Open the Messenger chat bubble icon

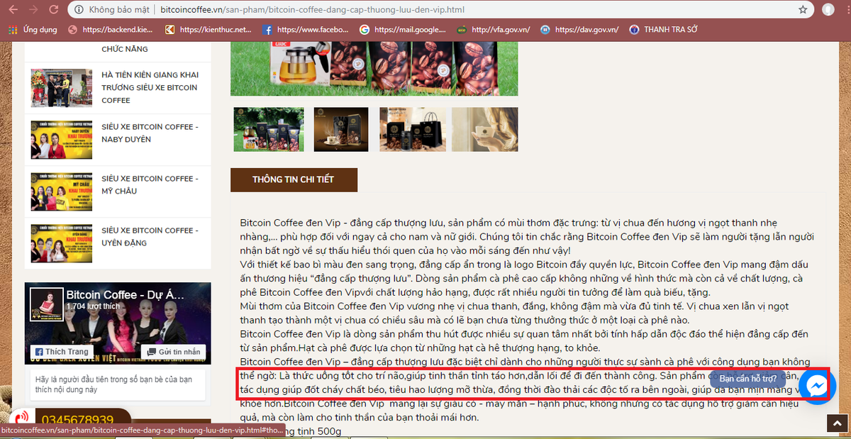coord(817,387)
